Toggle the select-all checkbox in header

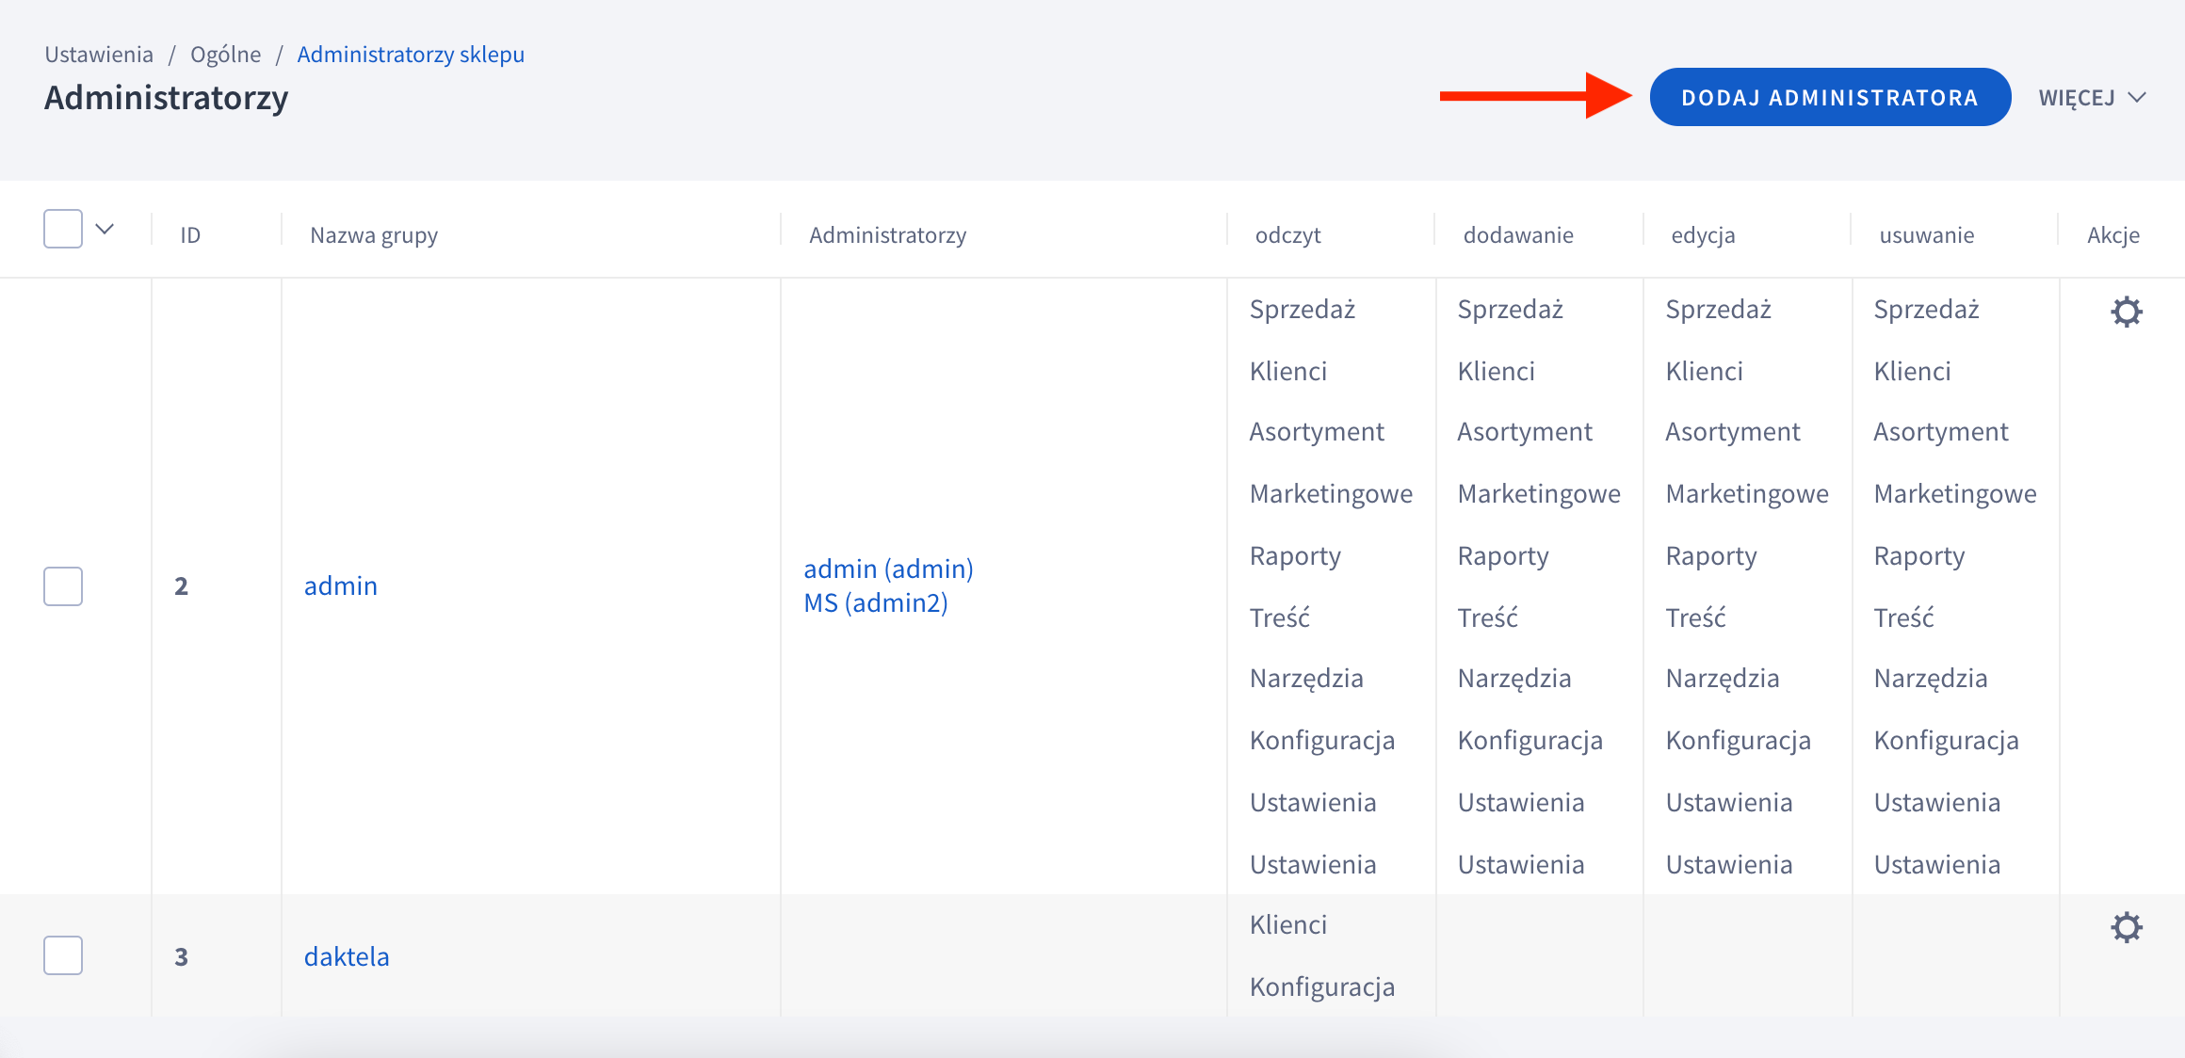point(63,229)
